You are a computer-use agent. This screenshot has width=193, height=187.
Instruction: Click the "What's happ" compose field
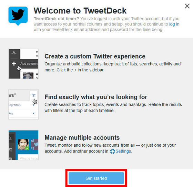(28, 157)
